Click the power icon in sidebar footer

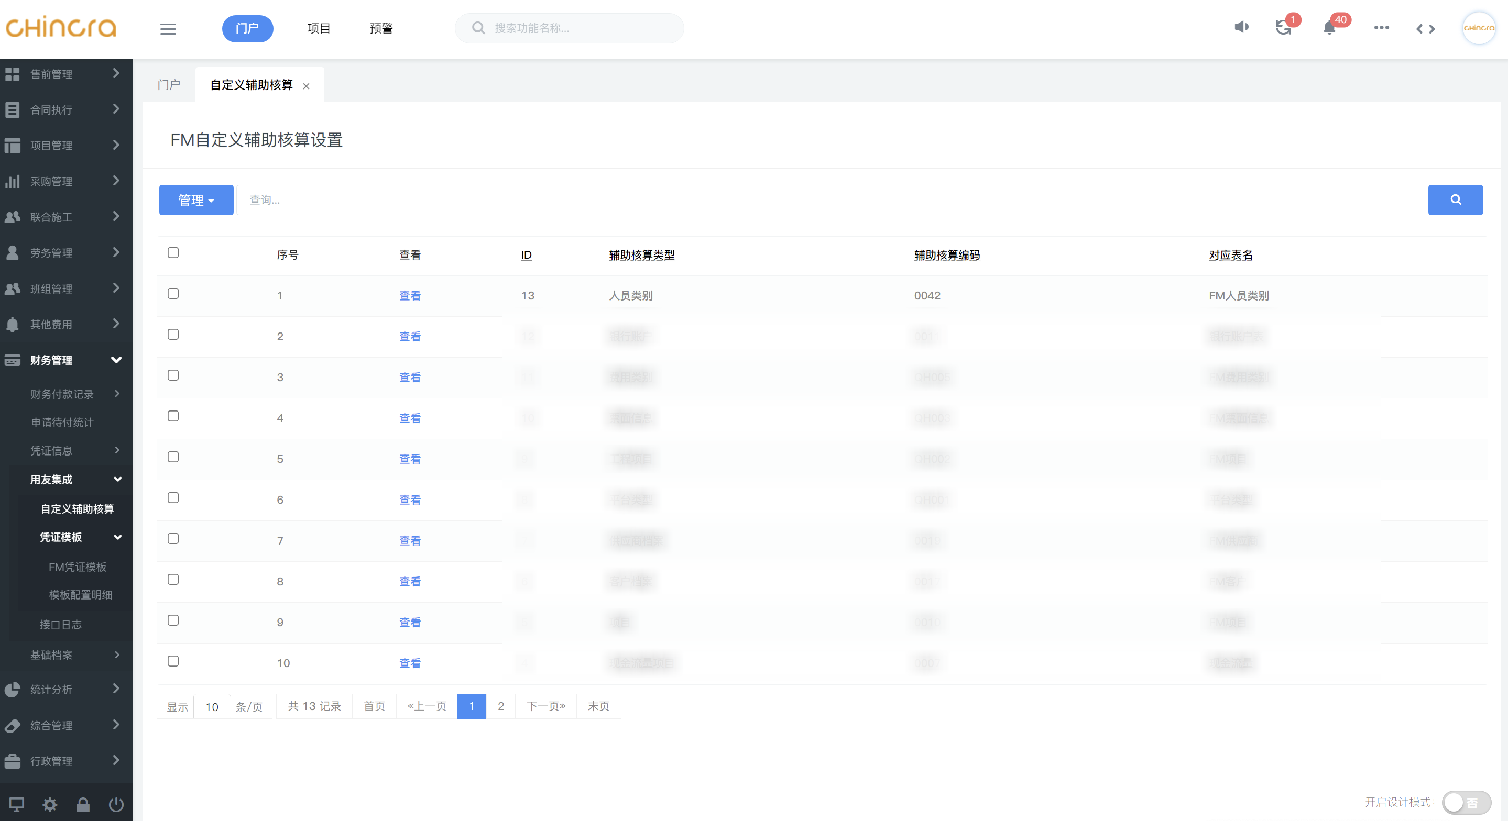(x=116, y=805)
